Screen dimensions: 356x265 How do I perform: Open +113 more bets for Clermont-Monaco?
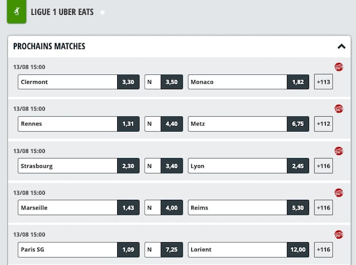[323, 82]
